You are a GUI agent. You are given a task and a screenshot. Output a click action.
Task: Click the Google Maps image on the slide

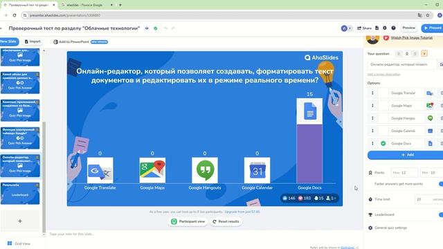152,170
